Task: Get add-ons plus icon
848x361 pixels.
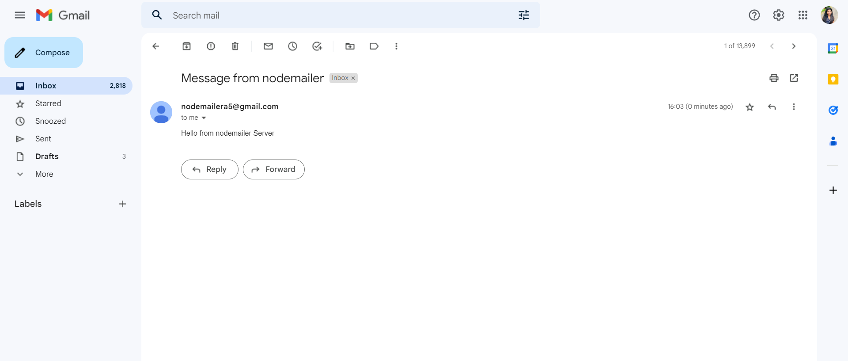Action: 833,190
